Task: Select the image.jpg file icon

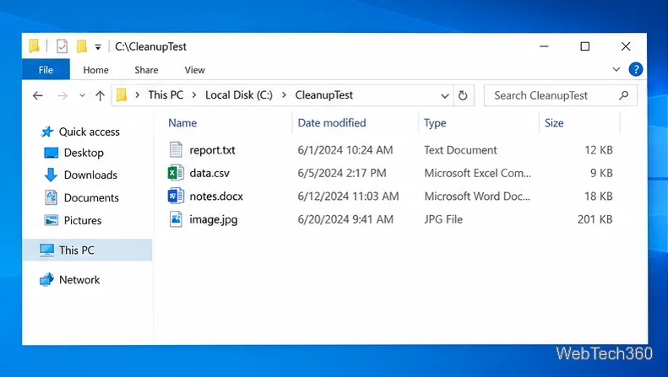Action: (176, 219)
